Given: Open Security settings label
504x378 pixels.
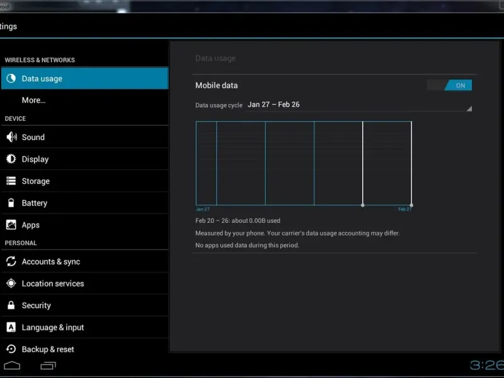Looking at the screenshot, I should [x=37, y=306].
